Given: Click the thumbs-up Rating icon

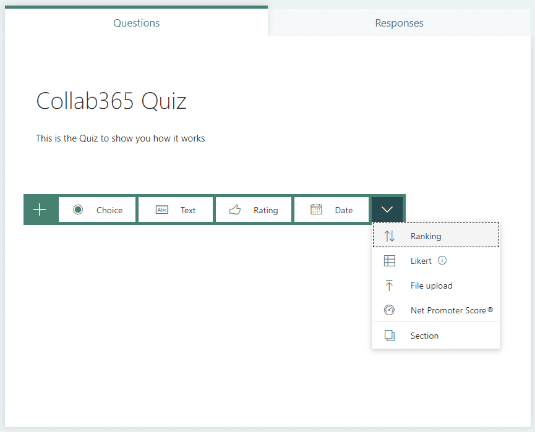Looking at the screenshot, I should (235, 210).
